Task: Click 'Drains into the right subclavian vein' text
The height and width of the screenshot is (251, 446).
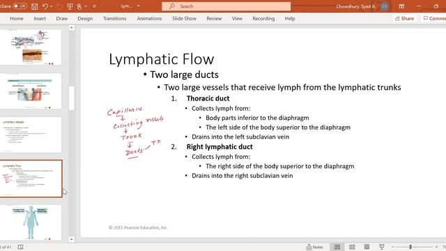Action: pyautogui.click(x=242, y=176)
